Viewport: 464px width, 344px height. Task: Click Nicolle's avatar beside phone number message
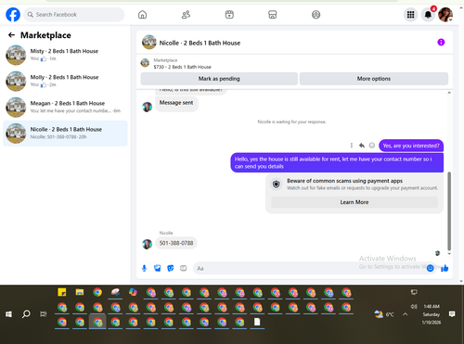[x=147, y=244]
